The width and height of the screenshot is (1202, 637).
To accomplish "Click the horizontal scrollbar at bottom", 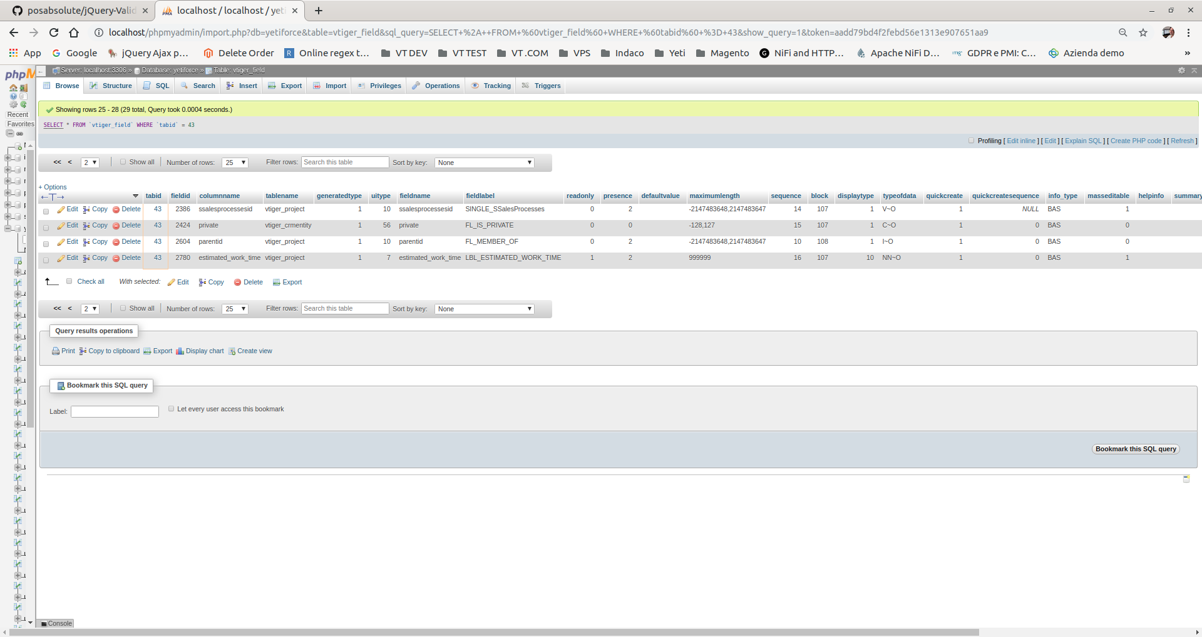I will 495,632.
